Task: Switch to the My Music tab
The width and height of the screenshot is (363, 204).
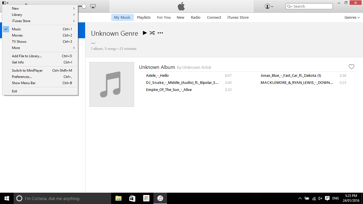Action: coord(122,17)
